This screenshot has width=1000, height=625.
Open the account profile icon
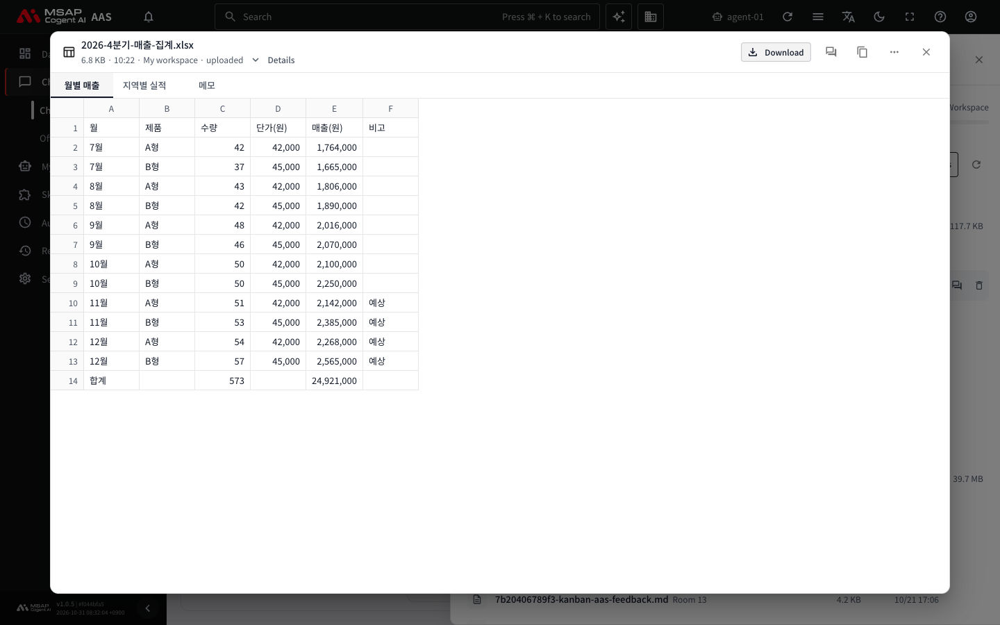(x=971, y=17)
